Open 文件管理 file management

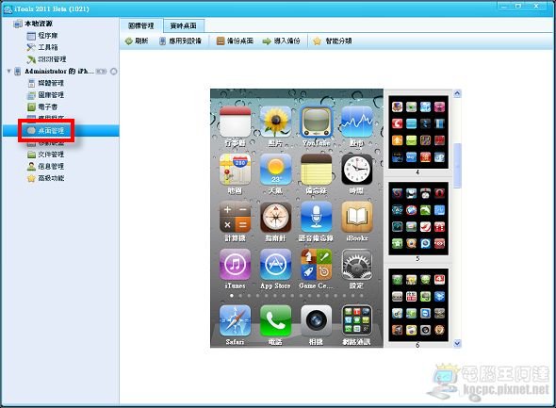[x=46, y=155]
